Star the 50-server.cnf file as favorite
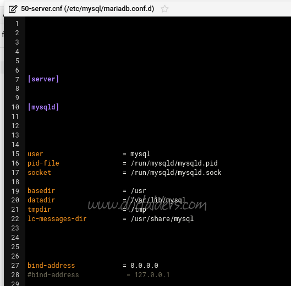 (164, 9)
